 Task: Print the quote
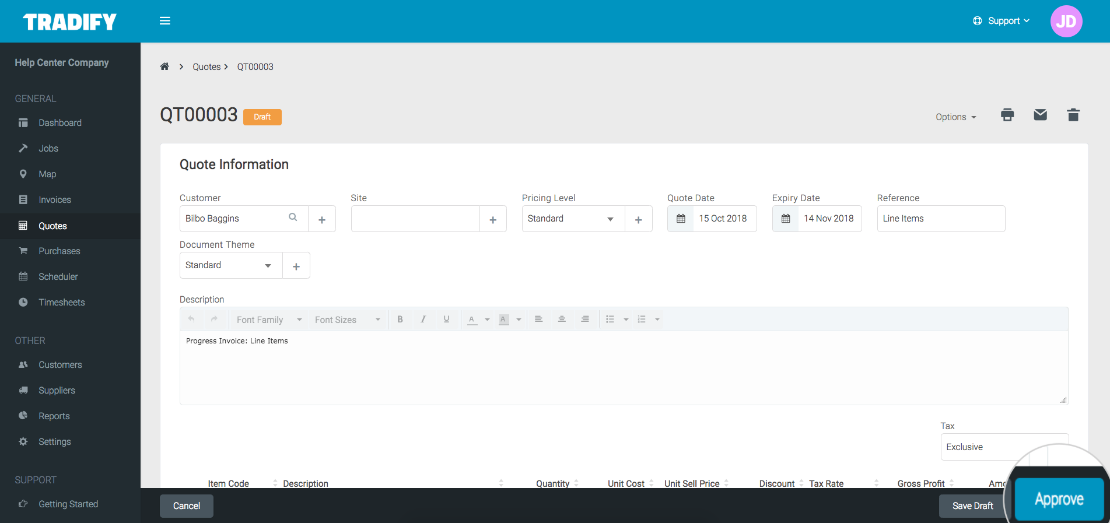1007,115
